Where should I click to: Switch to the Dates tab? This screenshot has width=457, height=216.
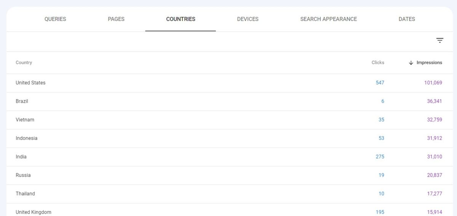coord(407,19)
